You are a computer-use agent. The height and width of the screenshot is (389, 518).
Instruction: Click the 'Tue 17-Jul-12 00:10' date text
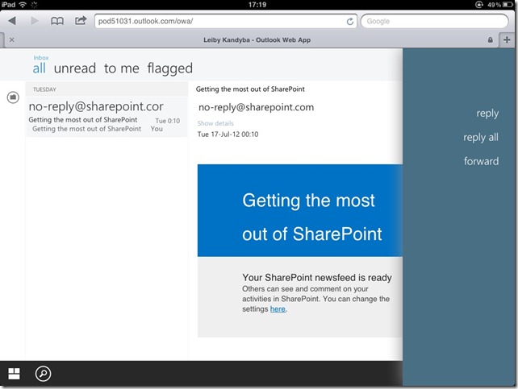point(228,134)
